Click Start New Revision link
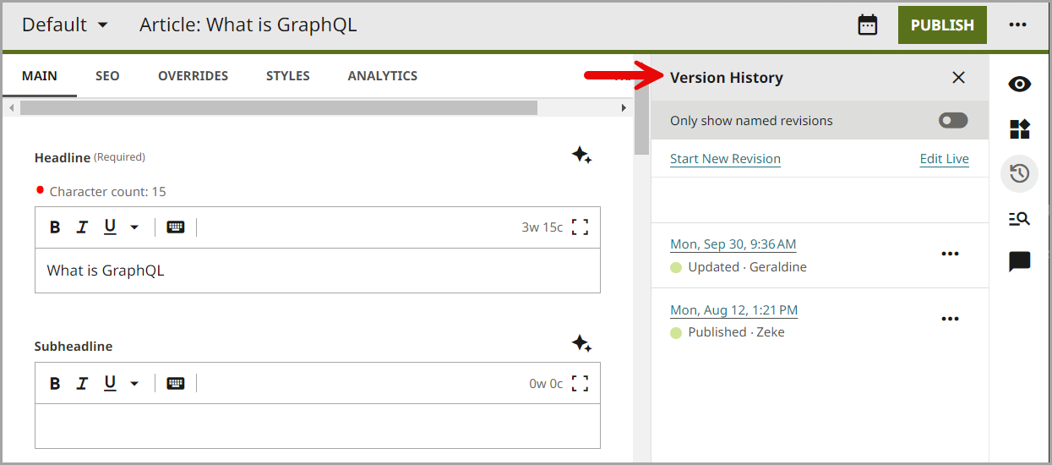This screenshot has width=1052, height=465. 725,159
